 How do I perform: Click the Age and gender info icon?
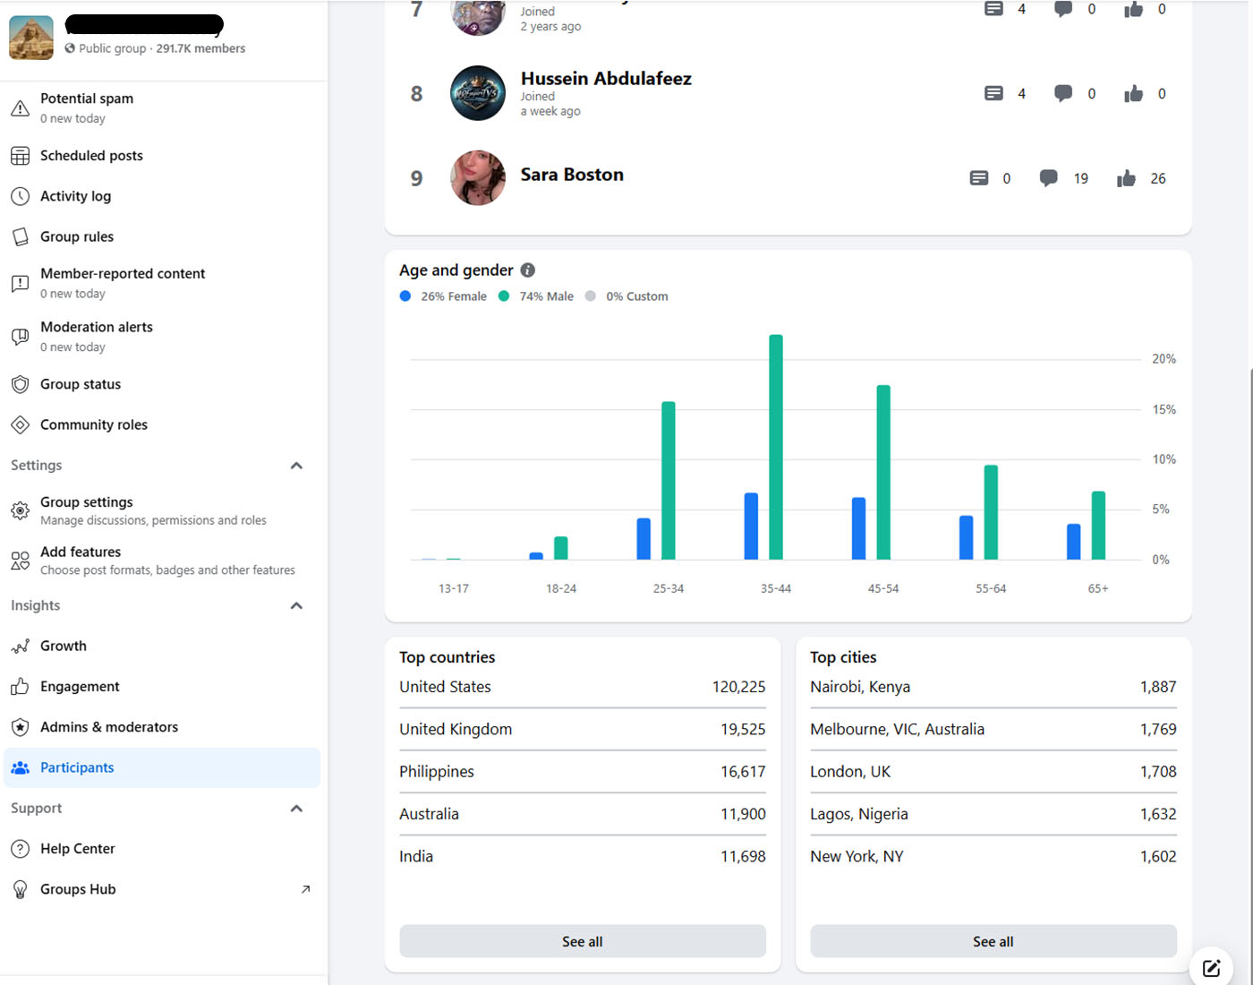point(528,270)
